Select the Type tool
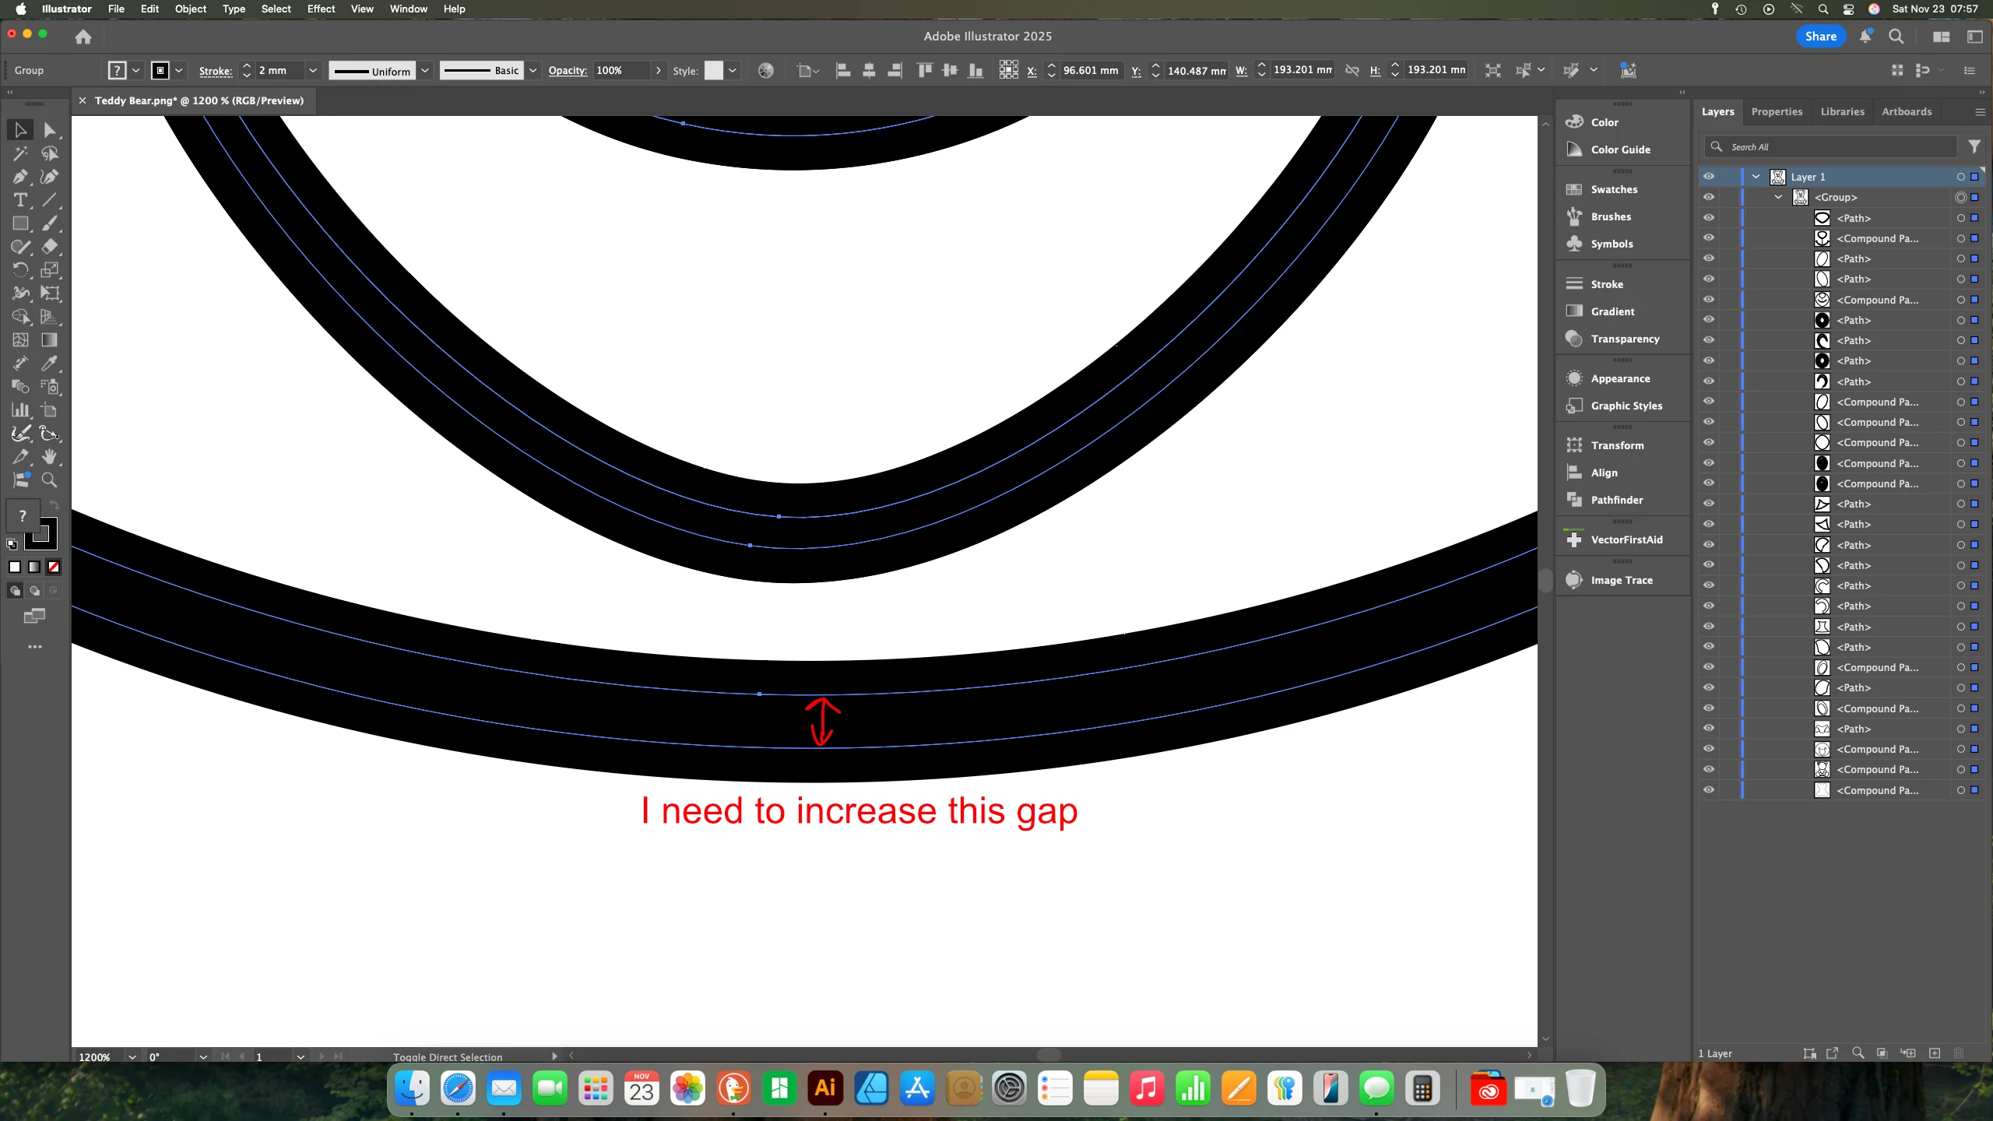 (21, 200)
